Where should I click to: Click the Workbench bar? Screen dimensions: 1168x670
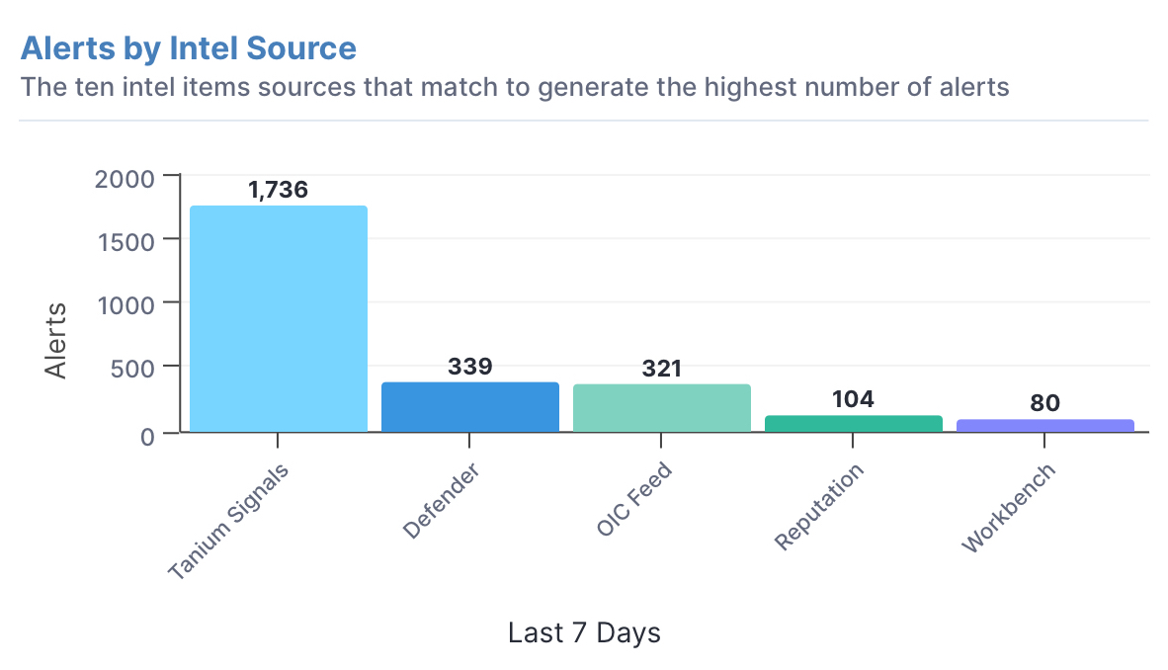tap(1045, 426)
